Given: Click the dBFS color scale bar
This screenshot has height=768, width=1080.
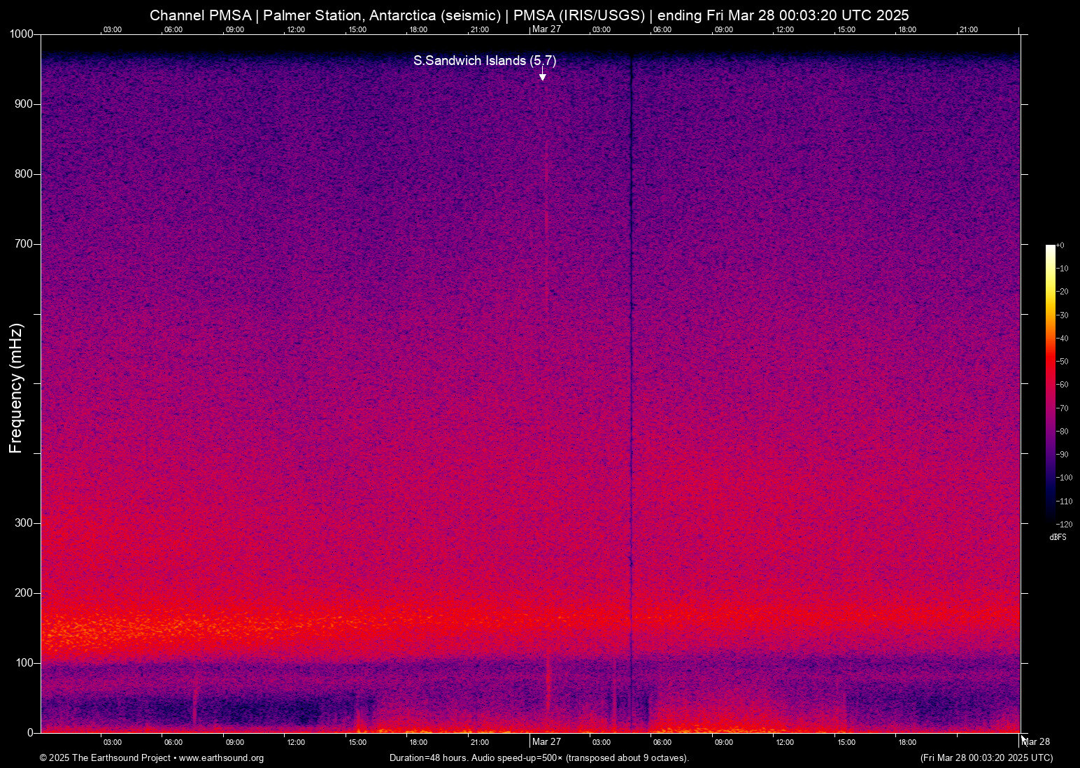Looking at the screenshot, I should pos(1051,385).
